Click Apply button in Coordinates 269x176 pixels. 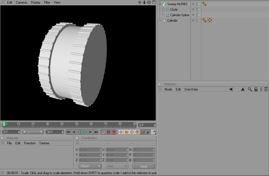(144, 166)
